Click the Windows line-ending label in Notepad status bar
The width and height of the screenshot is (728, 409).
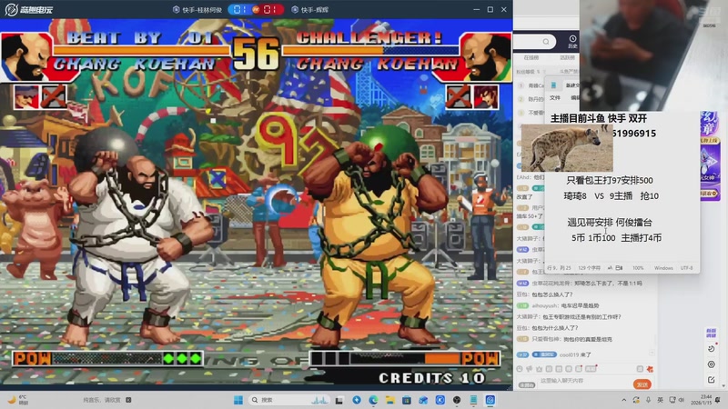point(663,268)
